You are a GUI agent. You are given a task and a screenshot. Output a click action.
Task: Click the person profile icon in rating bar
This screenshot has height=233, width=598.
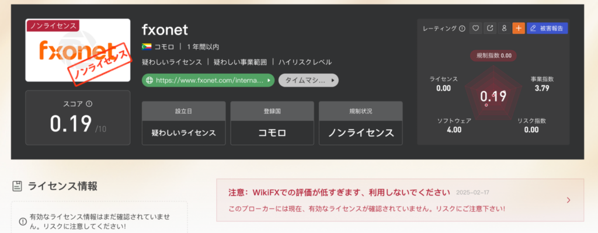(504, 28)
